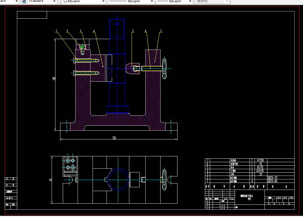This screenshot has height=217, width=303.
Task: Click row number 7 in the parts list
Action: coord(208,160)
